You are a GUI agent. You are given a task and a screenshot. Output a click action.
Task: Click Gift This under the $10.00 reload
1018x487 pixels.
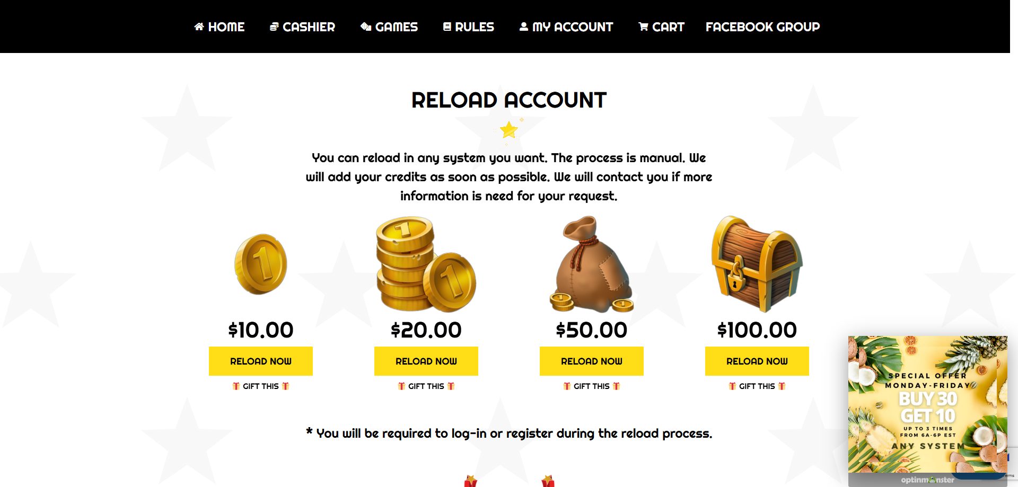(x=260, y=386)
